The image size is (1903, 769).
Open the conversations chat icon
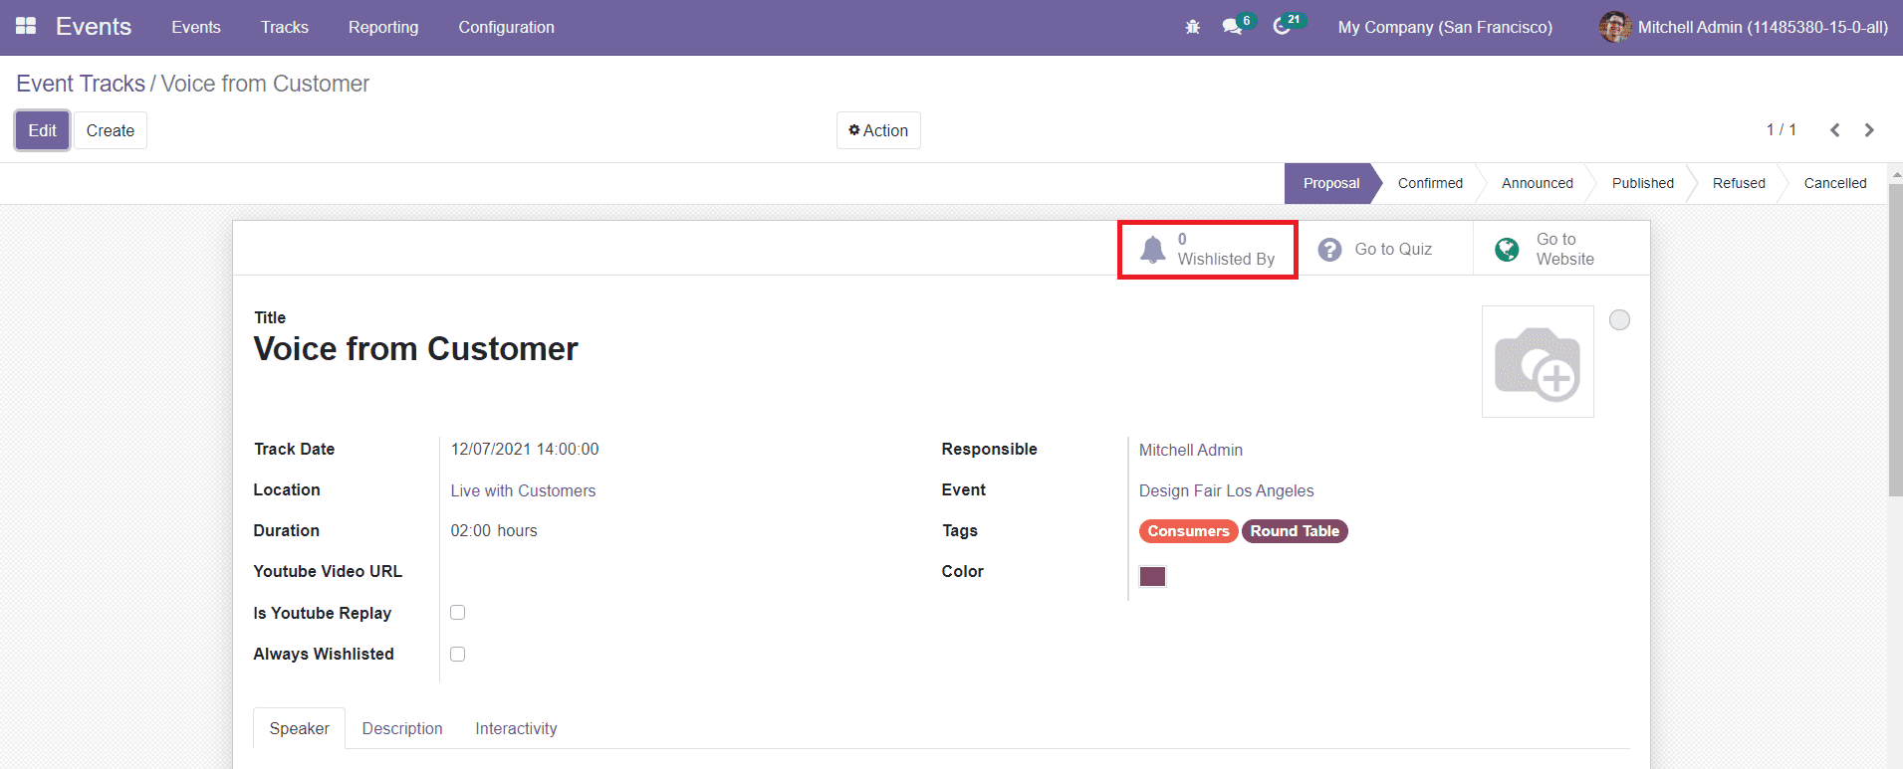(1232, 27)
